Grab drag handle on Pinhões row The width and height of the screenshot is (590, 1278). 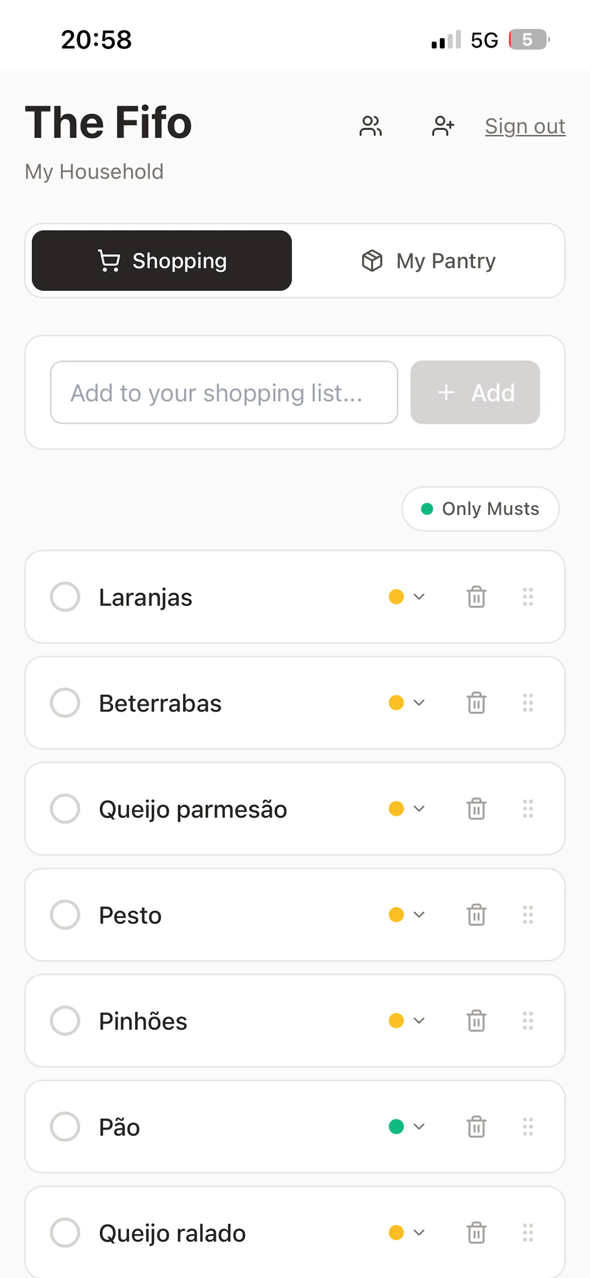click(528, 1021)
